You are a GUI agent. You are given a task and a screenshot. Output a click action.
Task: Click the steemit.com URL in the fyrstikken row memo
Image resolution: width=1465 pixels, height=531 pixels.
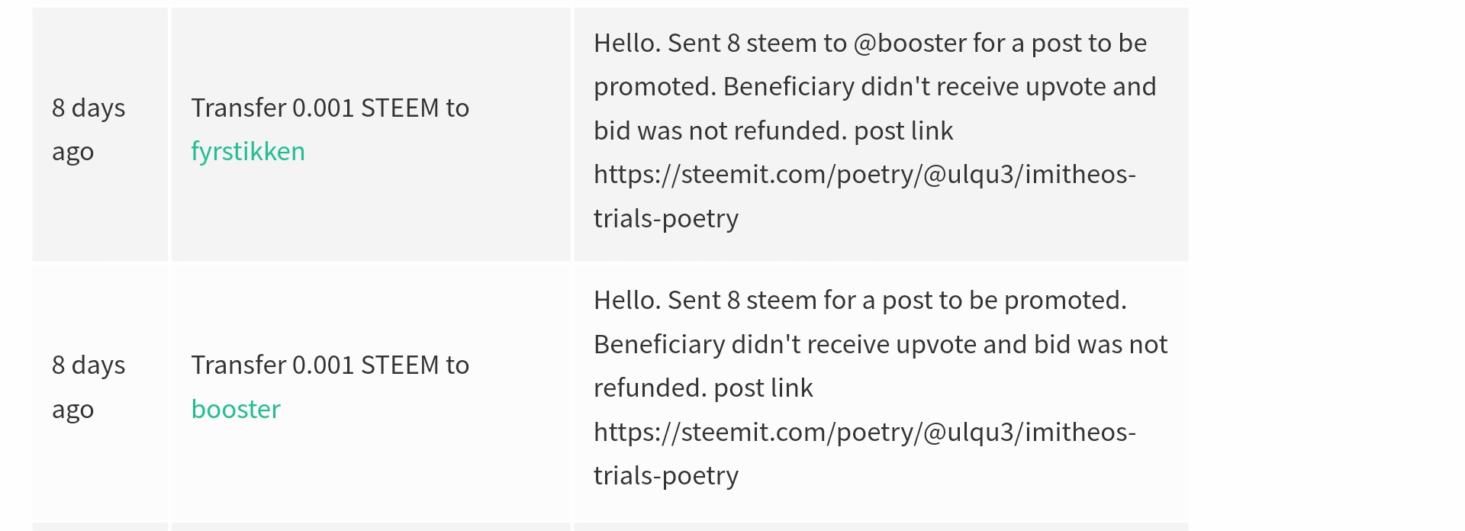click(865, 175)
